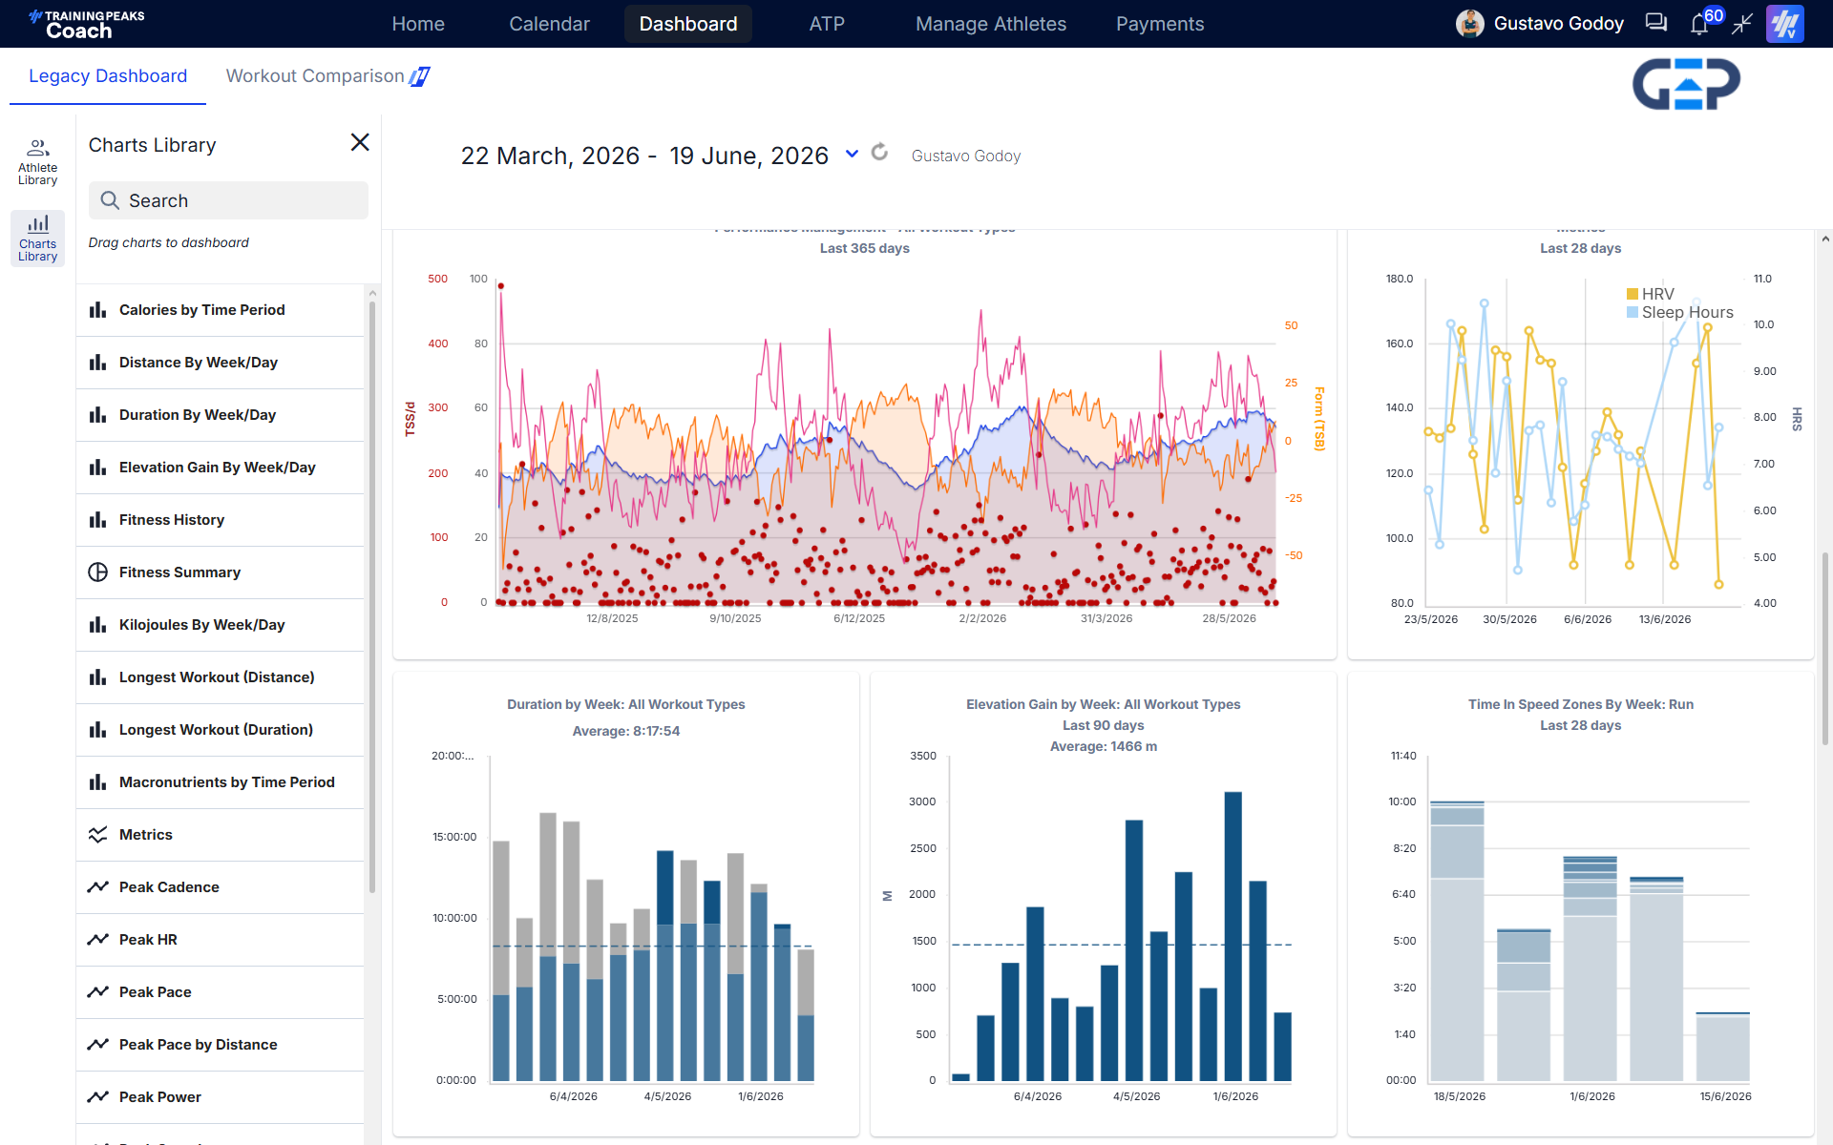Click the collapse arrows icon in header
The height and width of the screenshot is (1145, 1833).
click(1742, 23)
